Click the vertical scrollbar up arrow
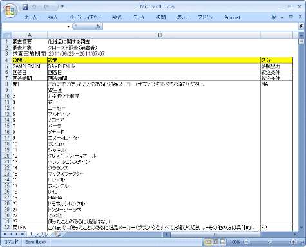 point(301,35)
